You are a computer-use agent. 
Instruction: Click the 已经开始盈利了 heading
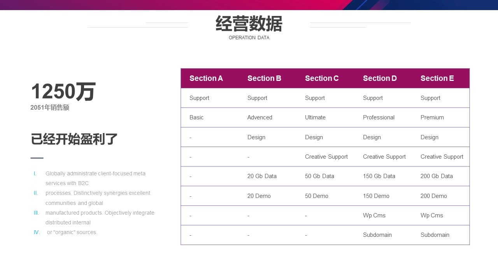click(74, 139)
